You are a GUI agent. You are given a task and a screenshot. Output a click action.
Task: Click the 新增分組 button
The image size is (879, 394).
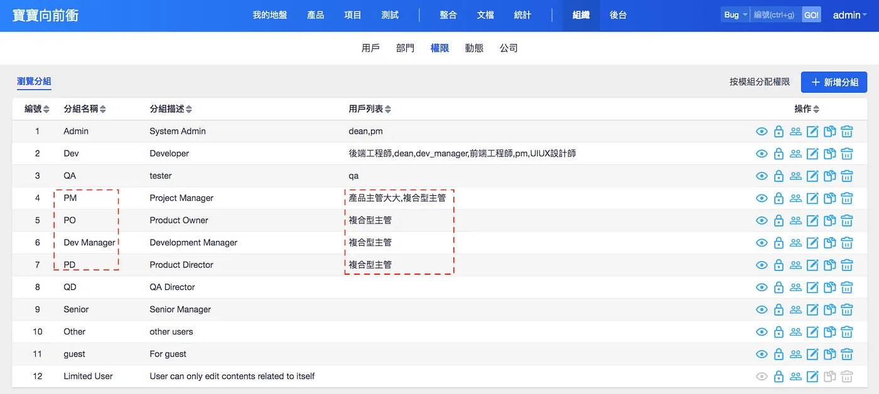tap(834, 82)
